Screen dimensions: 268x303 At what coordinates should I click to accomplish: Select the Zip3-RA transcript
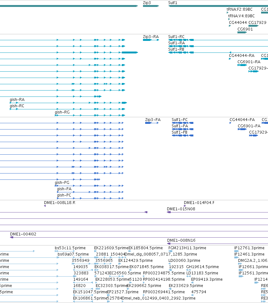(151, 40)
